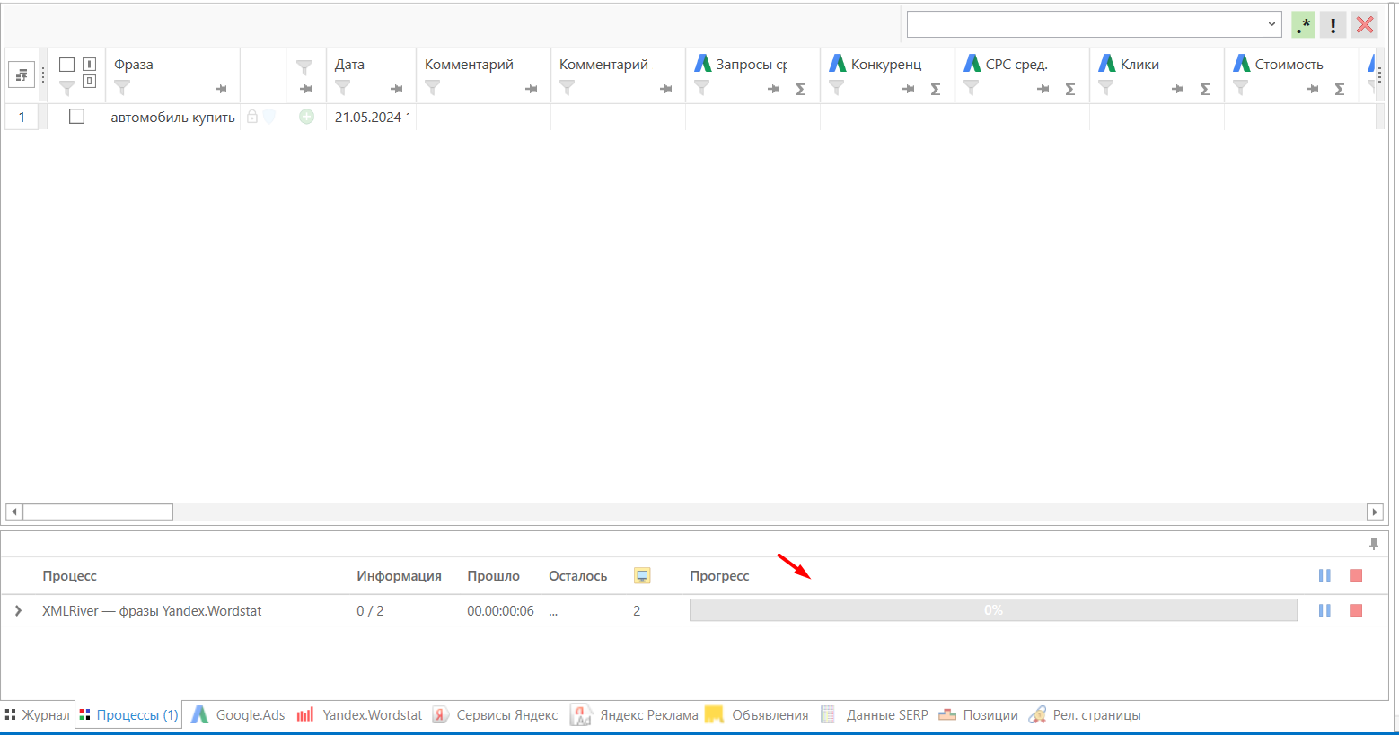The height and width of the screenshot is (735, 1399).
Task: Click the filter icon in the Дата column
Action: tap(342, 88)
